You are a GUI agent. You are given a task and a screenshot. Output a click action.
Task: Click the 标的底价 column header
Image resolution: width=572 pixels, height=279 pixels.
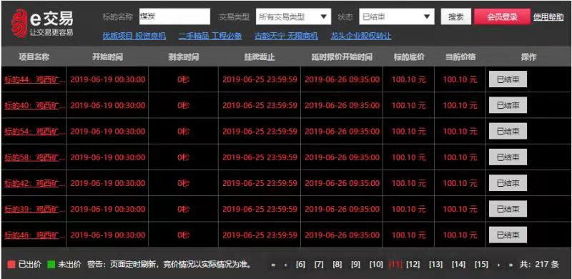pyautogui.click(x=408, y=57)
